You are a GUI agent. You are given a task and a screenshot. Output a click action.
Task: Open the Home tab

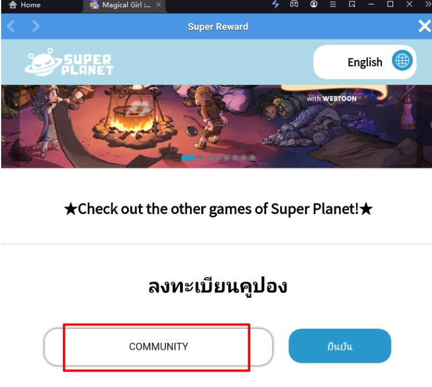pos(25,5)
